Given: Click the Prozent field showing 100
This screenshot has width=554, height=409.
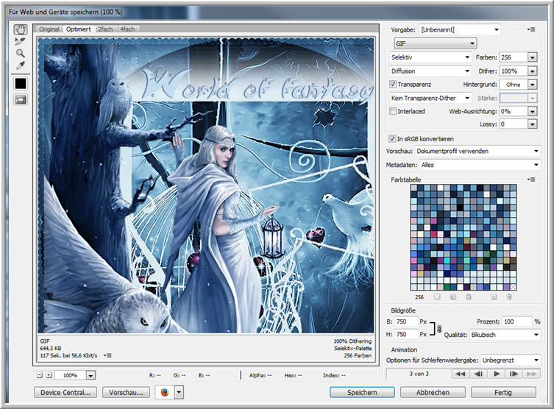Looking at the screenshot, I should pos(517,321).
